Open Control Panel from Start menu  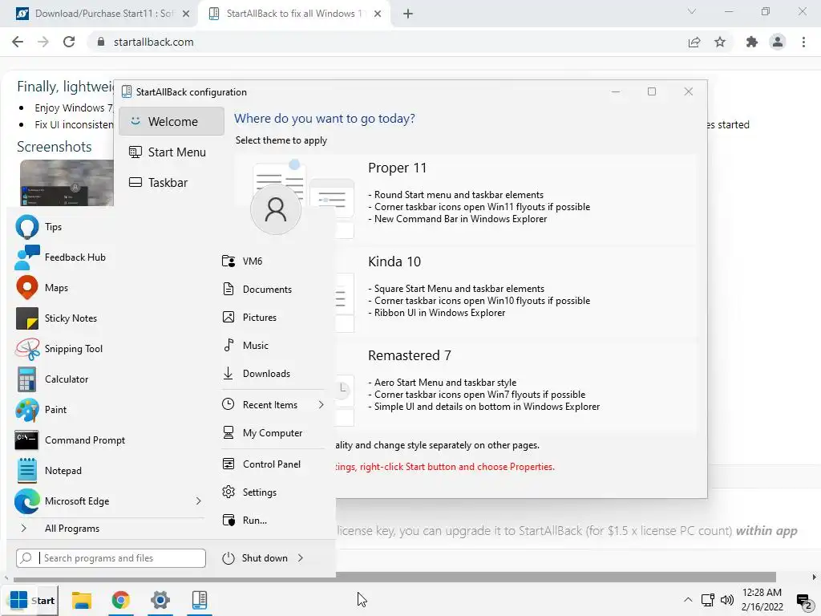273,464
